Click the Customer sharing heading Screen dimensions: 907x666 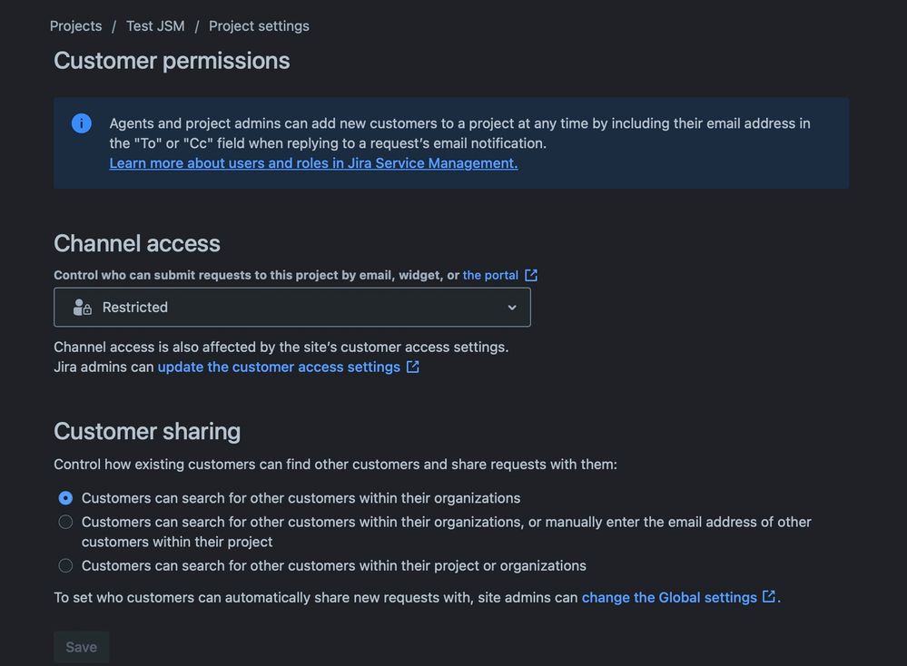coord(146,430)
